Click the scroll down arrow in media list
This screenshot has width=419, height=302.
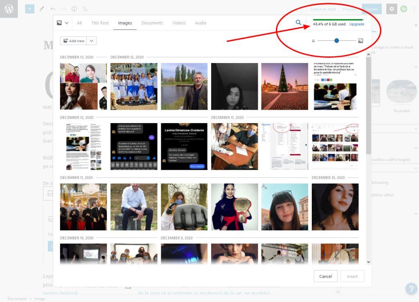coord(368,262)
